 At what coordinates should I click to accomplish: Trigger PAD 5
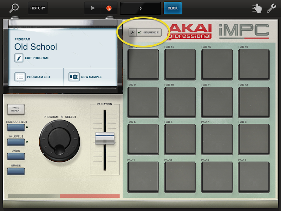(143, 139)
